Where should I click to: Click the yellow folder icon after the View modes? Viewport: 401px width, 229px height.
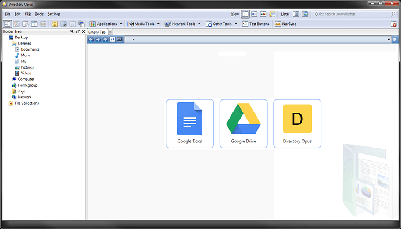click(272, 14)
